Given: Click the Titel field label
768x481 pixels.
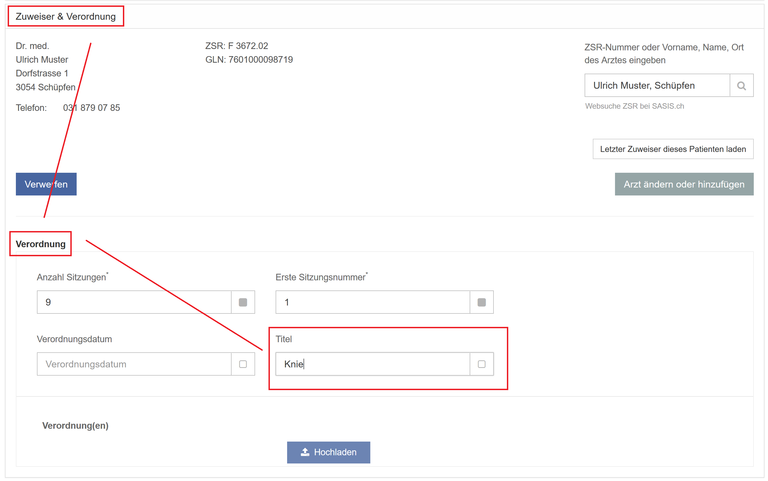Looking at the screenshot, I should click(283, 339).
